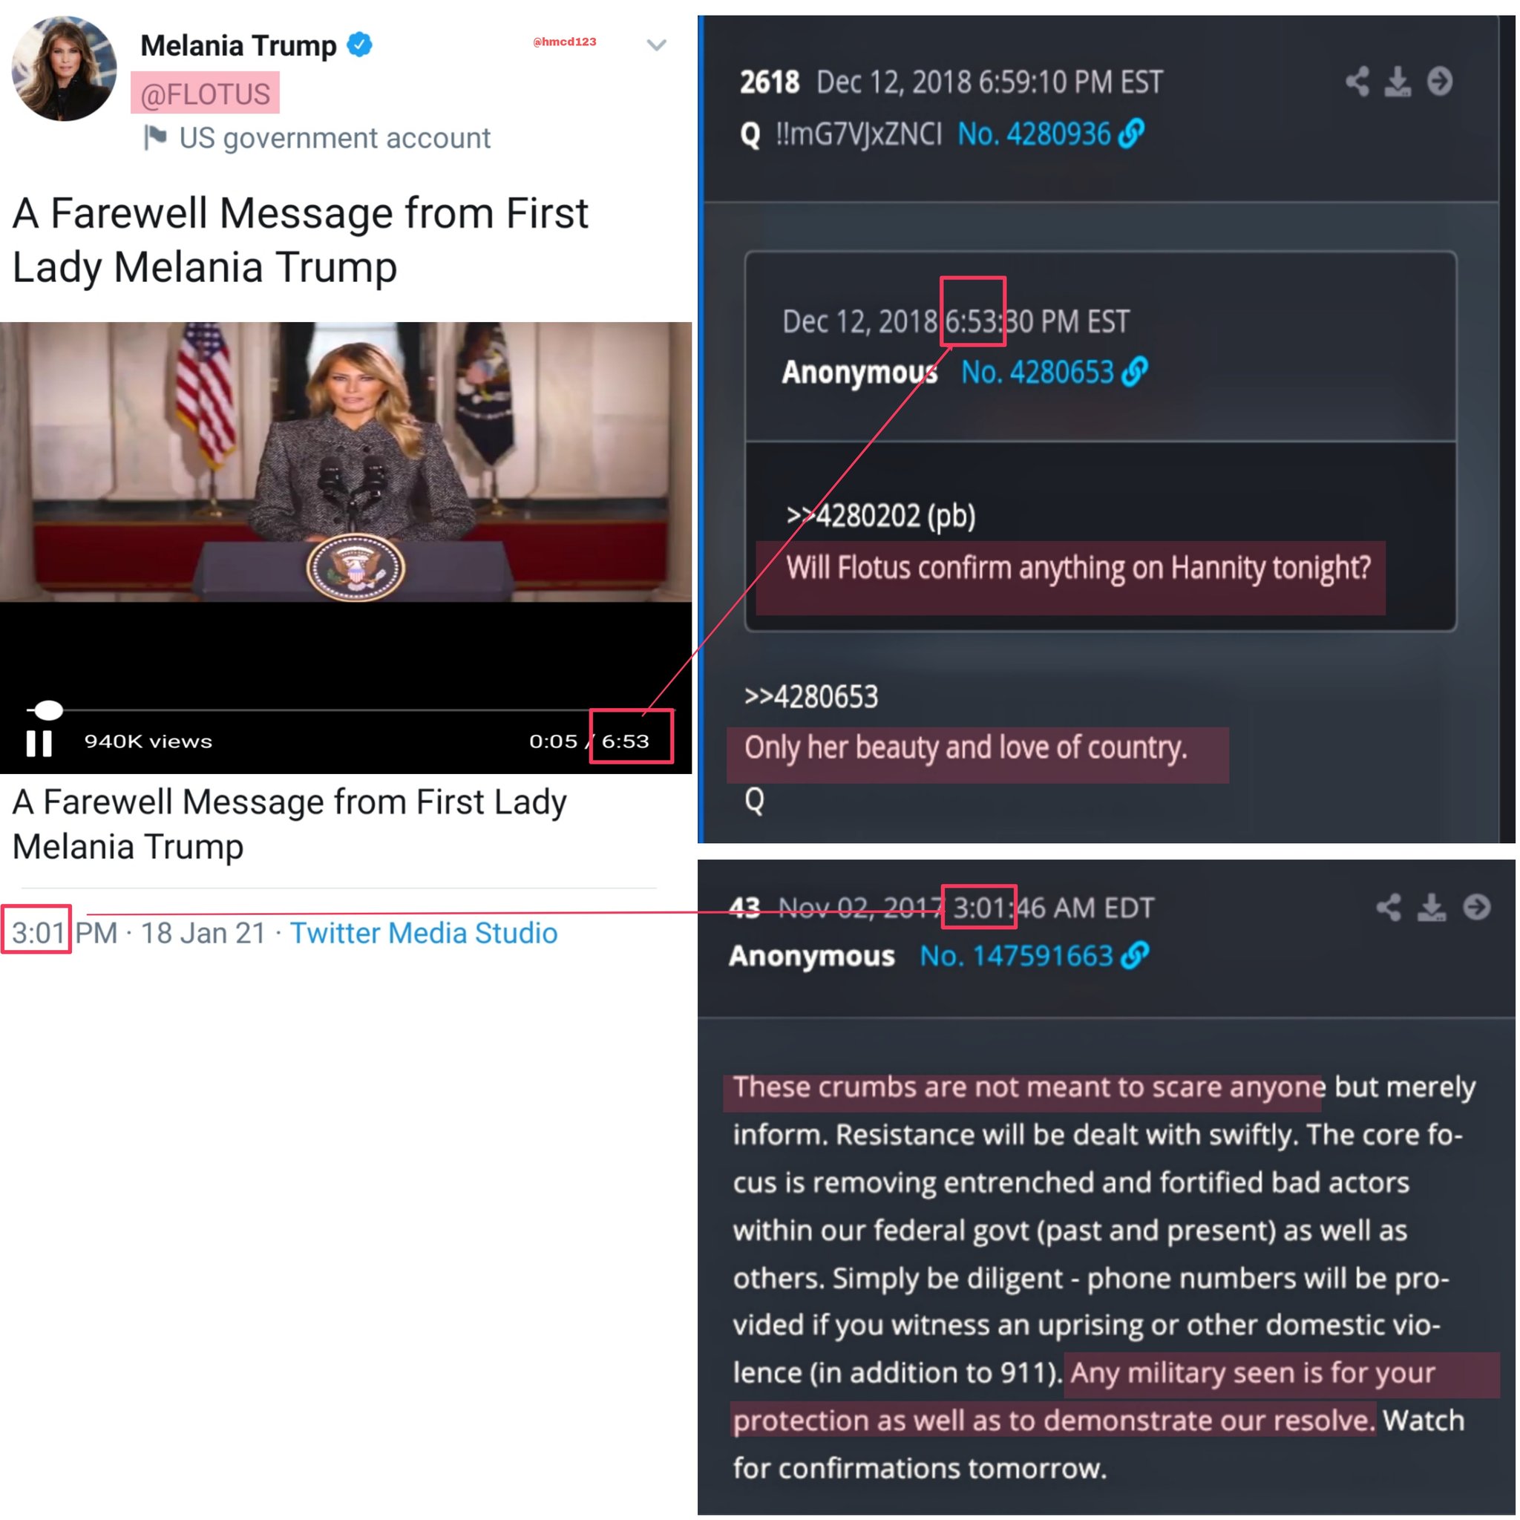Click the >>4280202 (pb) reference

[x=881, y=516]
